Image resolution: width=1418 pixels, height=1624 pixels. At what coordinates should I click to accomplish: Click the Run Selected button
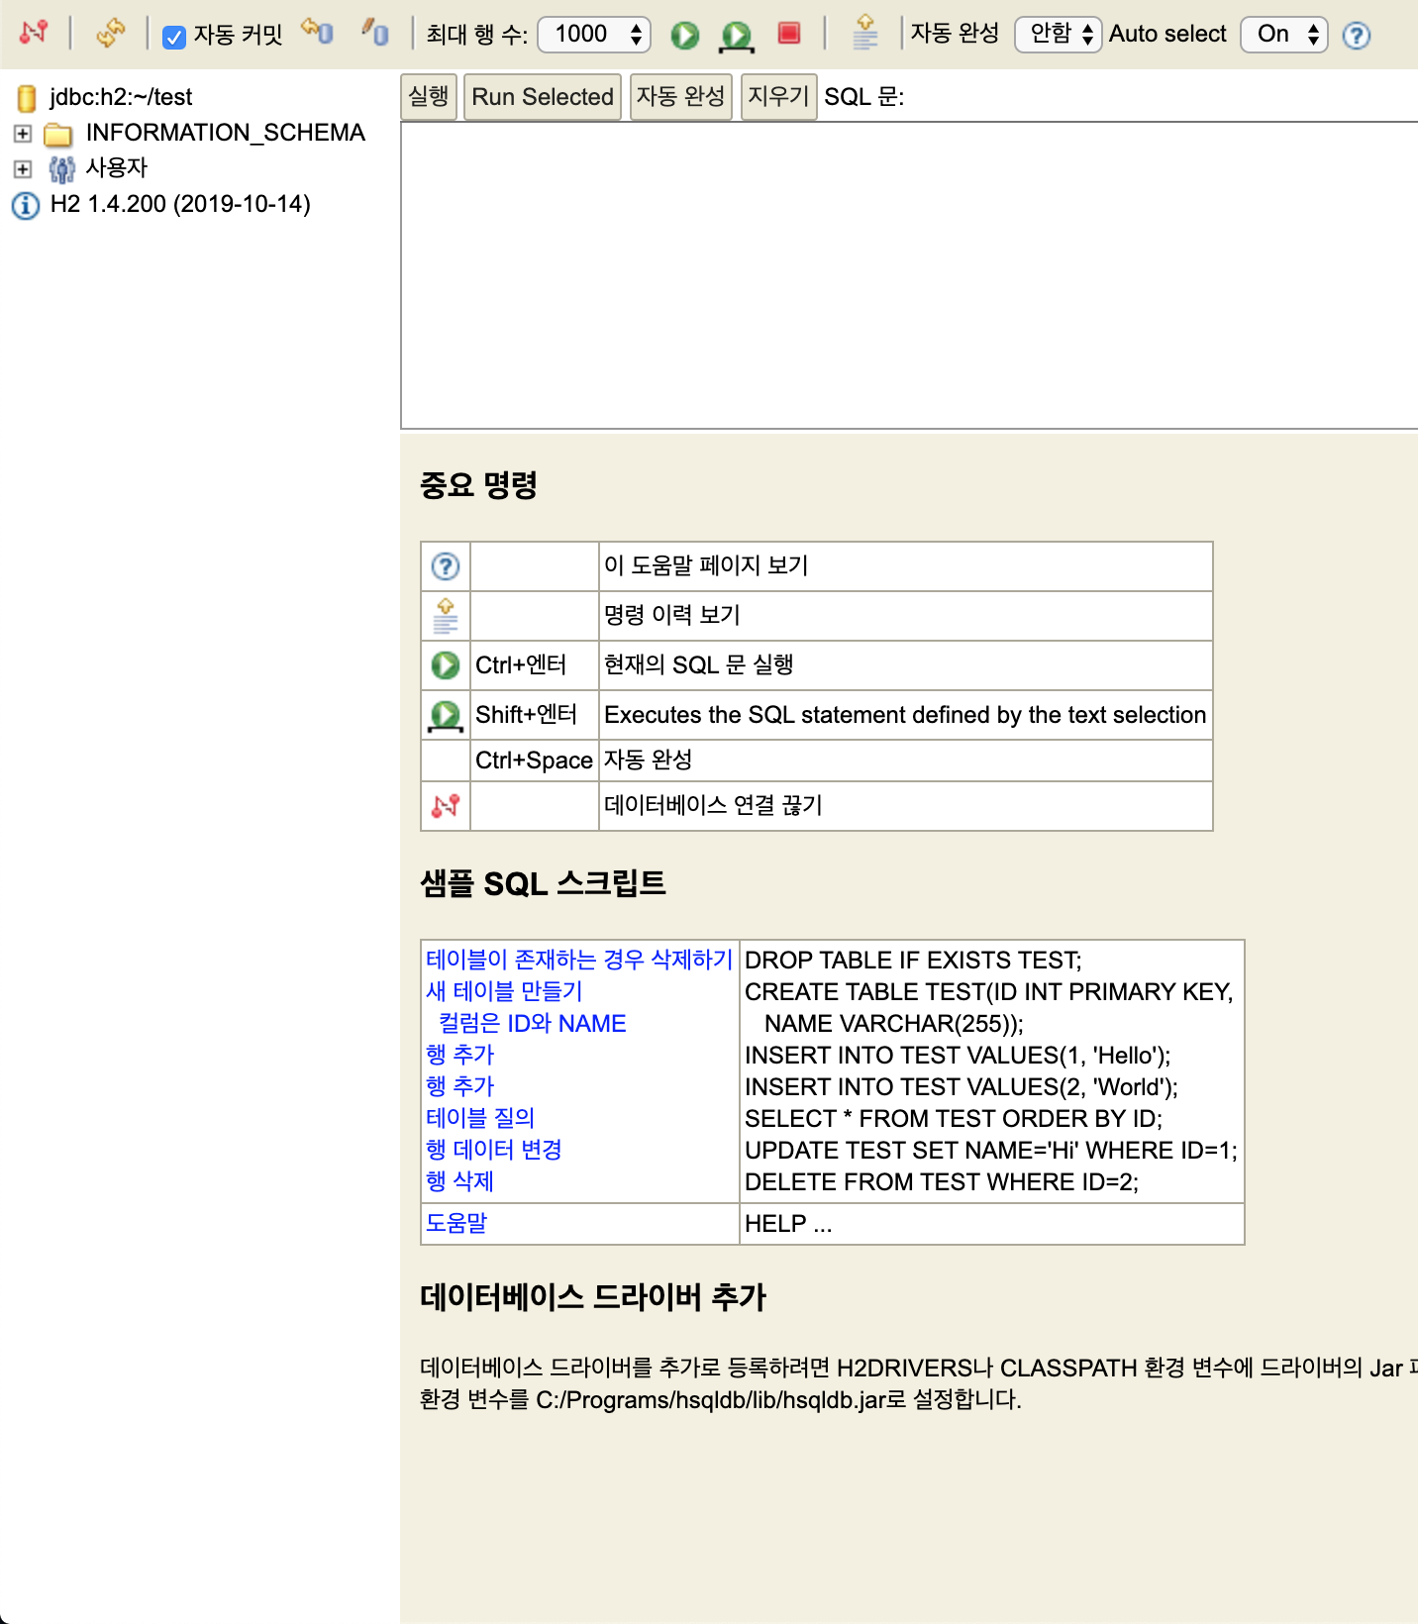(x=543, y=97)
